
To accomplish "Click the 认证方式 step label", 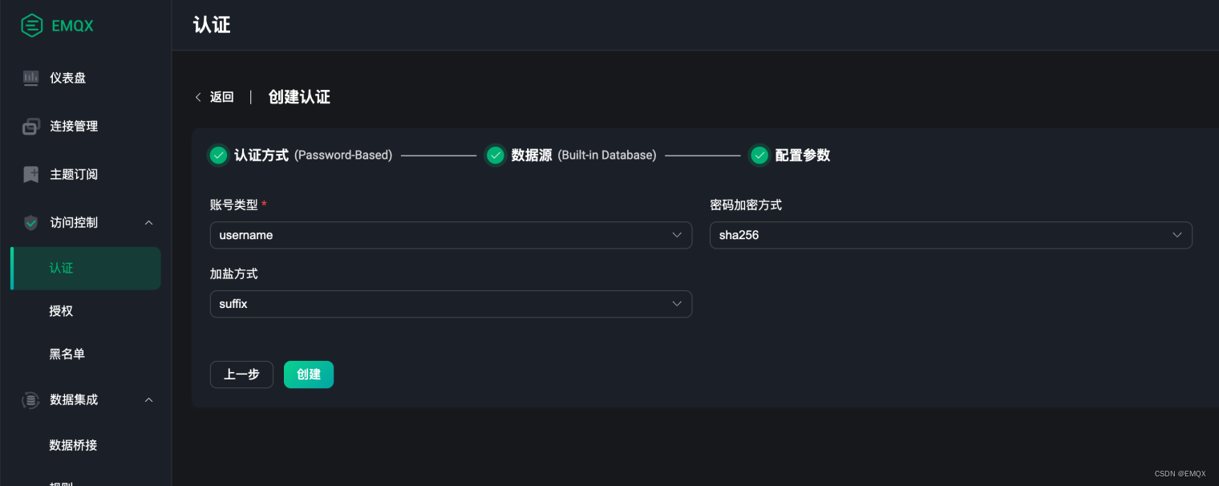I will point(261,155).
